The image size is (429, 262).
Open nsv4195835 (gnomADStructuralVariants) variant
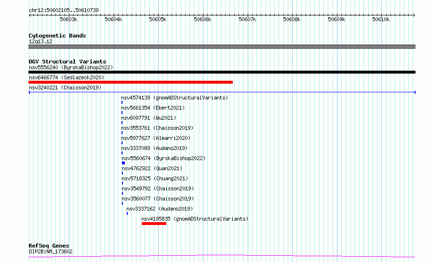point(195,219)
